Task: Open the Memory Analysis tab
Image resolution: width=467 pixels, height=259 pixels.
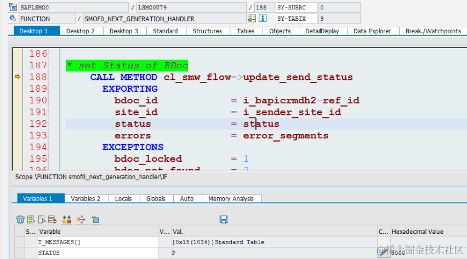Action: pyautogui.click(x=231, y=198)
